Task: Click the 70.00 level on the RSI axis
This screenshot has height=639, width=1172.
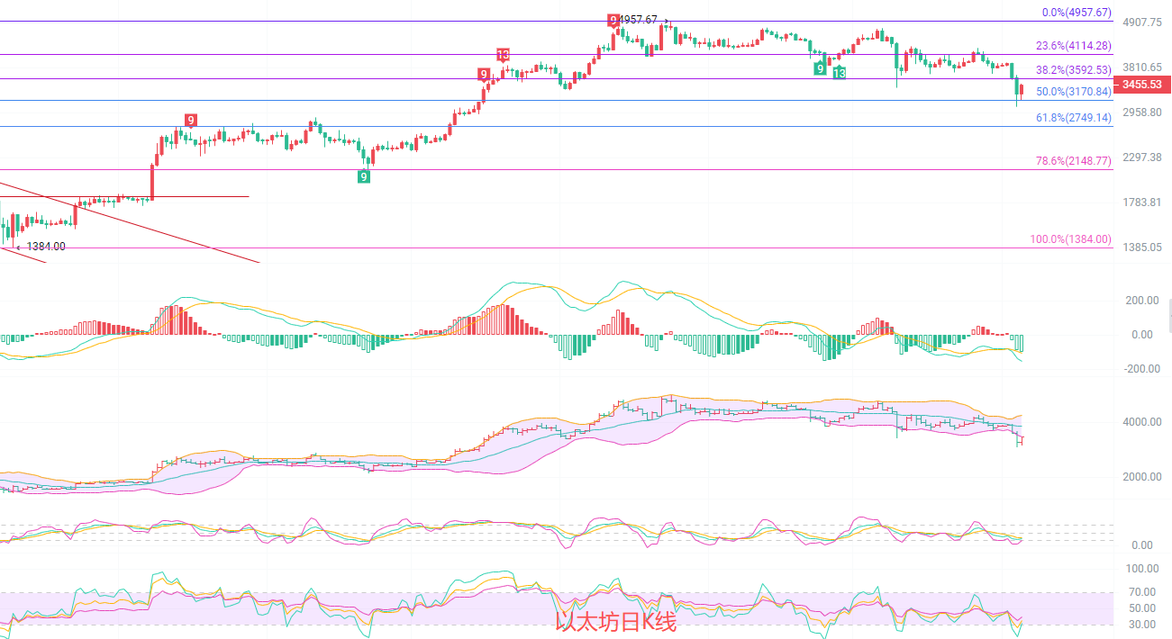Action: tap(1142, 591)
